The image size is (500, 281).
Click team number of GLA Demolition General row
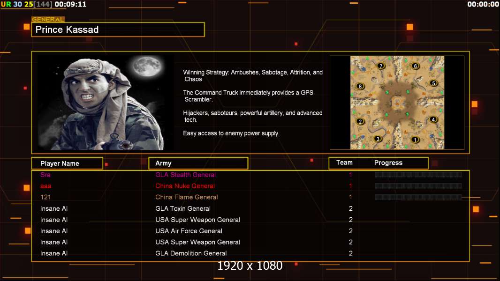pos(351,253)
